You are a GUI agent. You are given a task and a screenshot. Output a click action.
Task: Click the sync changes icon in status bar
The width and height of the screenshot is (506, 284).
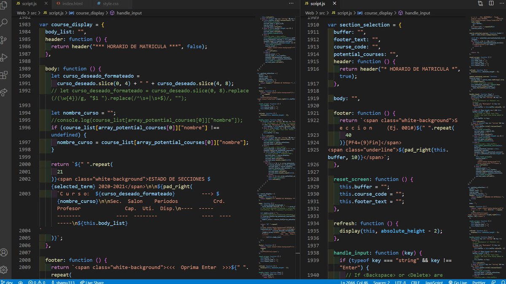pyautogui.click(x=21, y=282)
